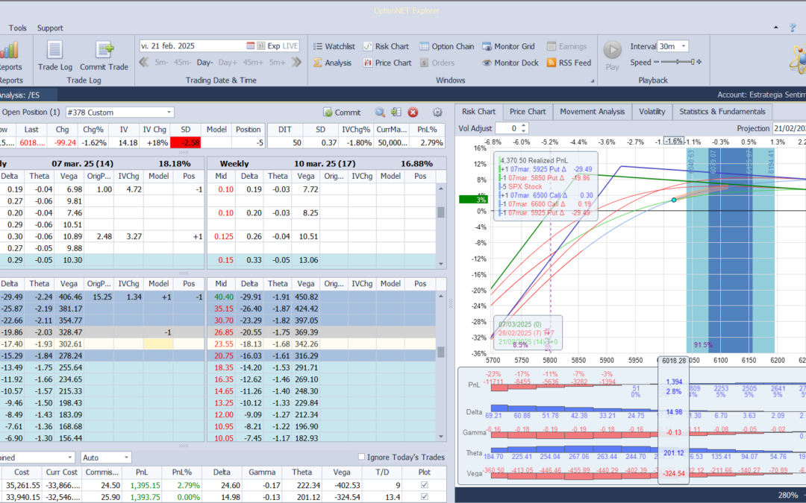Screen dimensions: 806x503
Task: Toggle the Ignore Today's Trades checkbox
Action: 361,457
